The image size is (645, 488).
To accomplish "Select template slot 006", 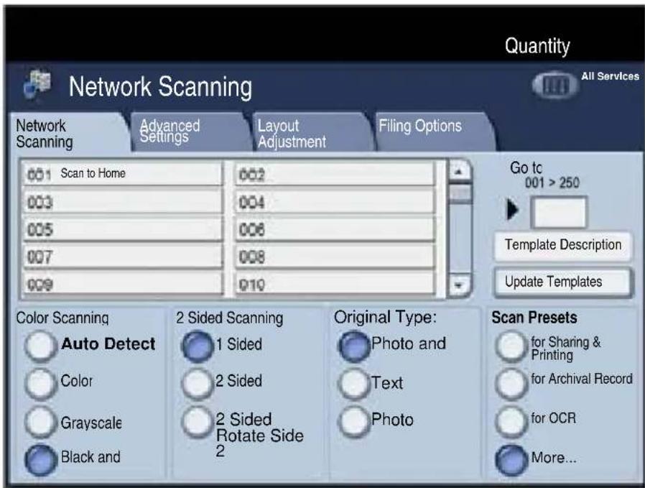I will tap(335, 229).
